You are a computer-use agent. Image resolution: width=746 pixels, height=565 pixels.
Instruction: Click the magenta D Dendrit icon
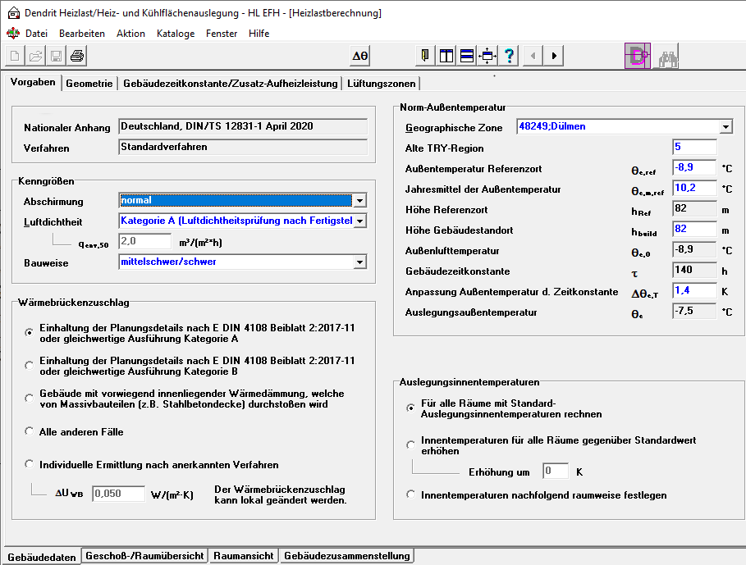click(x=638, y=56)
